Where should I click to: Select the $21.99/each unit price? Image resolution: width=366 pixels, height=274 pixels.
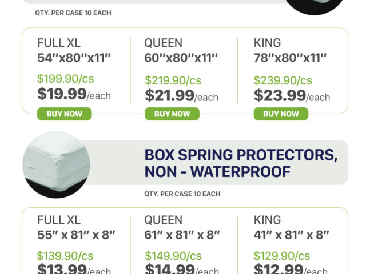(181, 95)
